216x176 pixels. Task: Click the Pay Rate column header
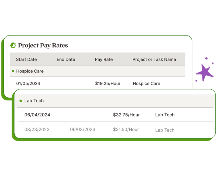pyautogui.click(x=104, y=59)
